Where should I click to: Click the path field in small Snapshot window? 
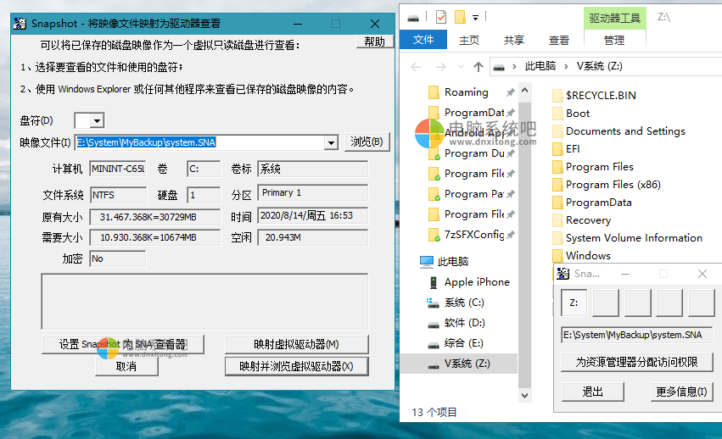pyautogui.click(x=637, y=335)
